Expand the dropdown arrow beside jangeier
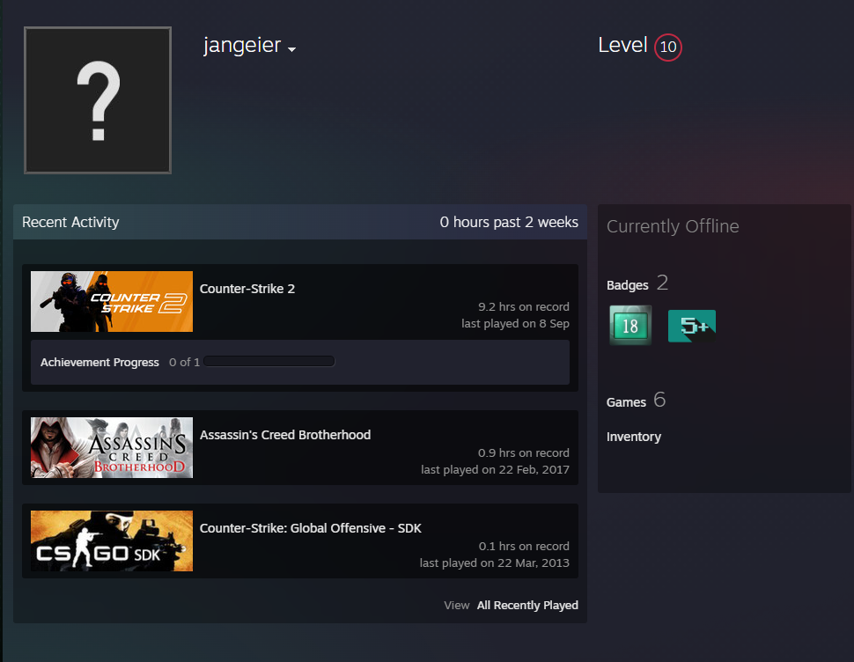Screen dimensions: 854x662 [292, 49]
